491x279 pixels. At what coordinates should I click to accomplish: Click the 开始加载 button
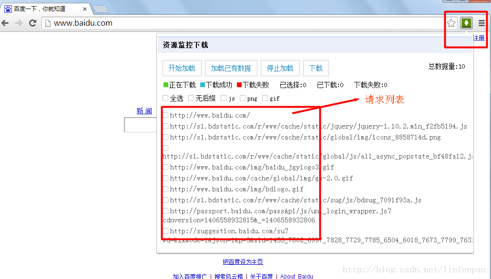click(182, 68)
